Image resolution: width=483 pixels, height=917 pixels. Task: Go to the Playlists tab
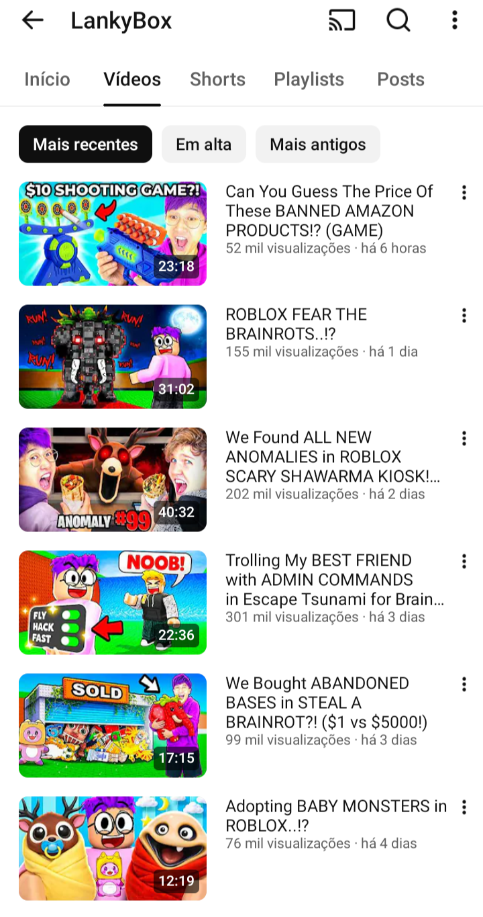point(309,79)
